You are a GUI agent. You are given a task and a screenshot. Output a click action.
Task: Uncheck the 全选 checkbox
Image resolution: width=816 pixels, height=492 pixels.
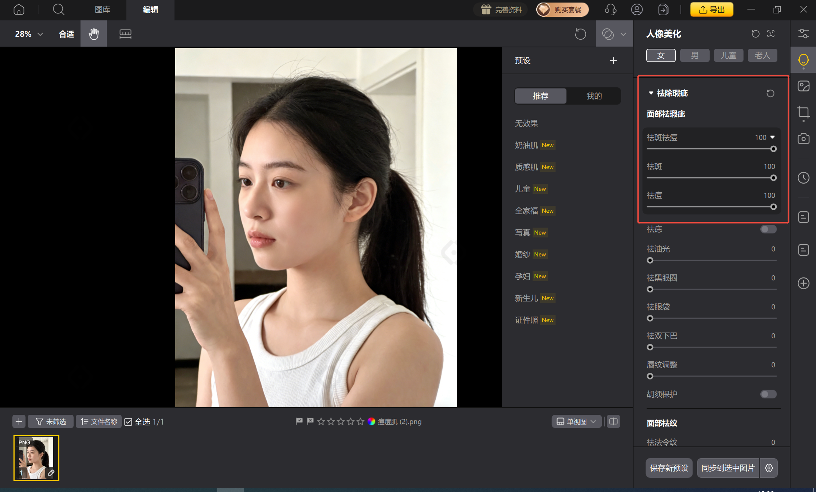[128, 422]
